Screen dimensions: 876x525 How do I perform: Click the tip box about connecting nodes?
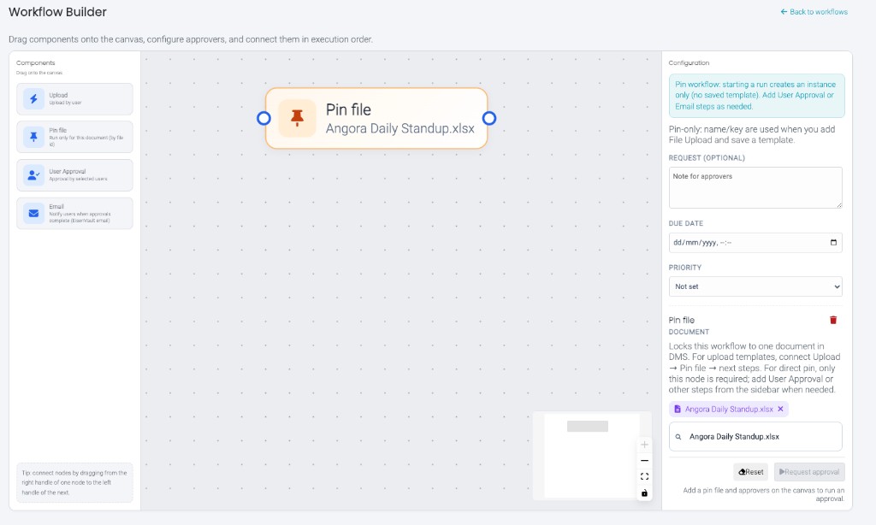pyautogui.click(x=74, y=482)
